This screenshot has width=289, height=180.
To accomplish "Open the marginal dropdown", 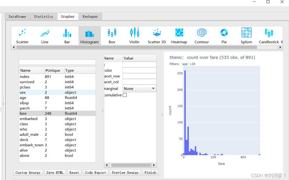I will [x=139, y=89].
